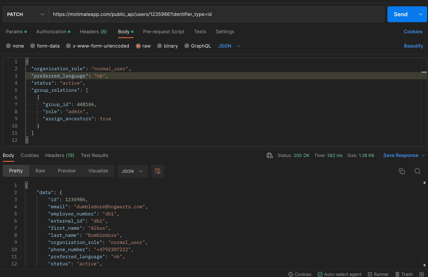This screenshot has height=277, width=428.
Task: Click the "email" line in the response
Action: [98, 207]
